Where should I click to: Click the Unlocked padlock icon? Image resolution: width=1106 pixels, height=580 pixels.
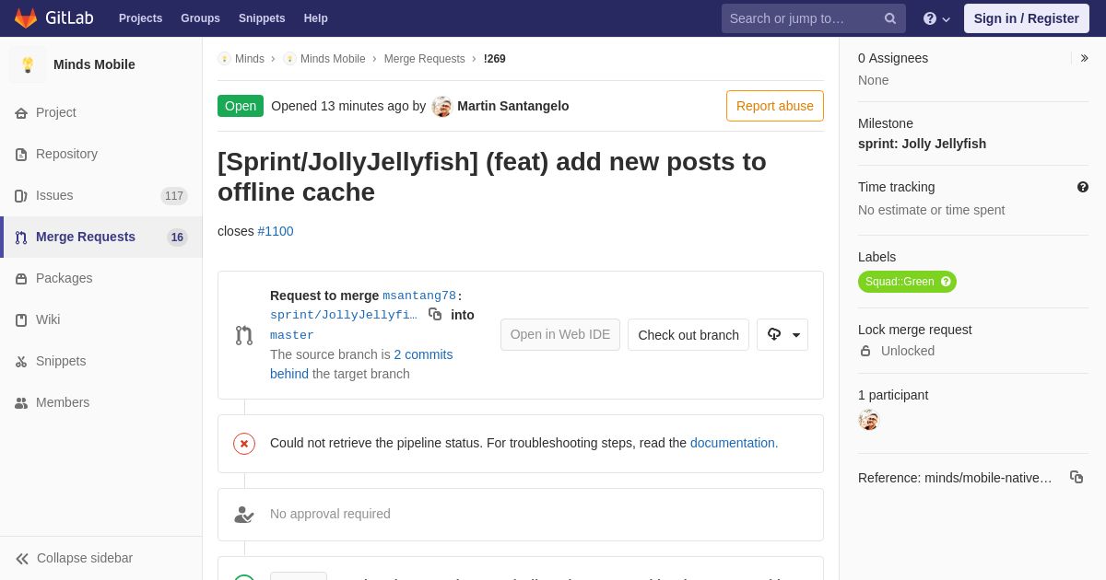[865, 351]
